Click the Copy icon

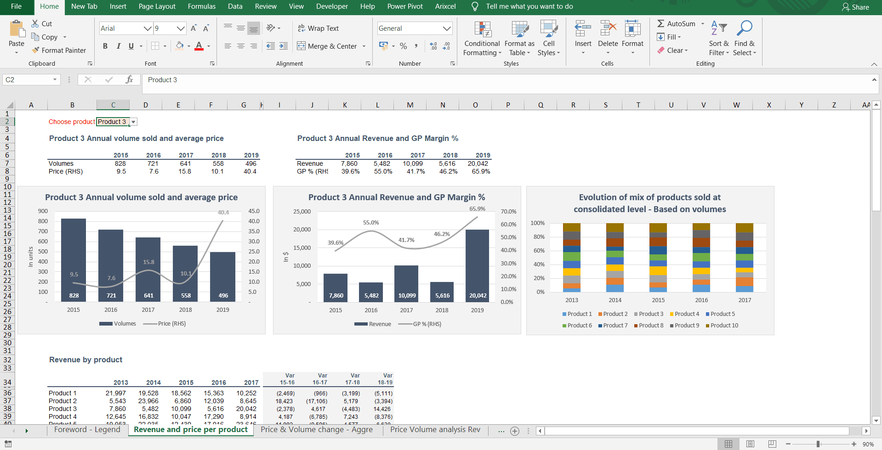pos(35,37)
